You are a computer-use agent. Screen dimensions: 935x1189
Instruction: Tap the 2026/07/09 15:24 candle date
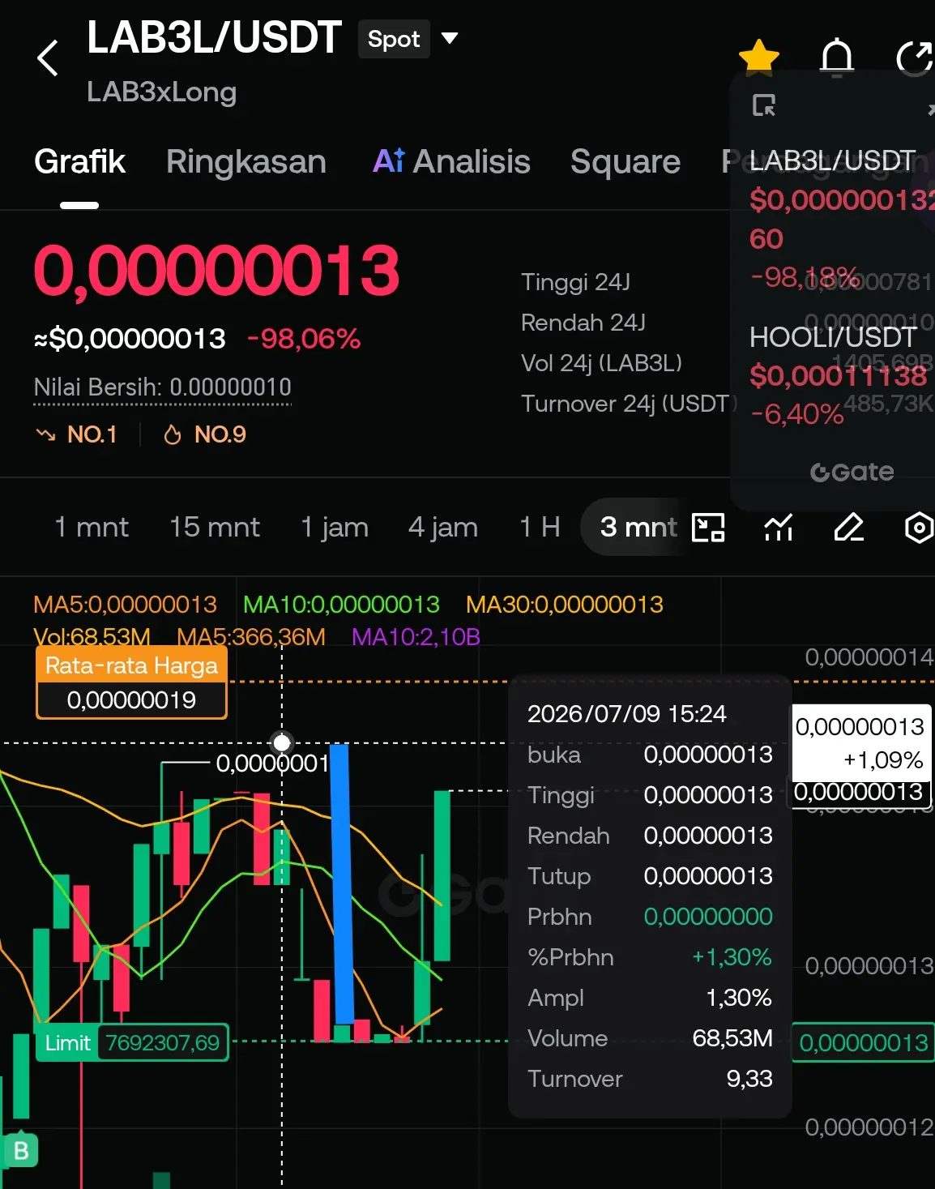[626, 714]
